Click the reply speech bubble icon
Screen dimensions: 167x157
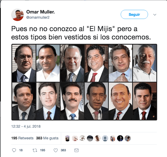(14, 150)
